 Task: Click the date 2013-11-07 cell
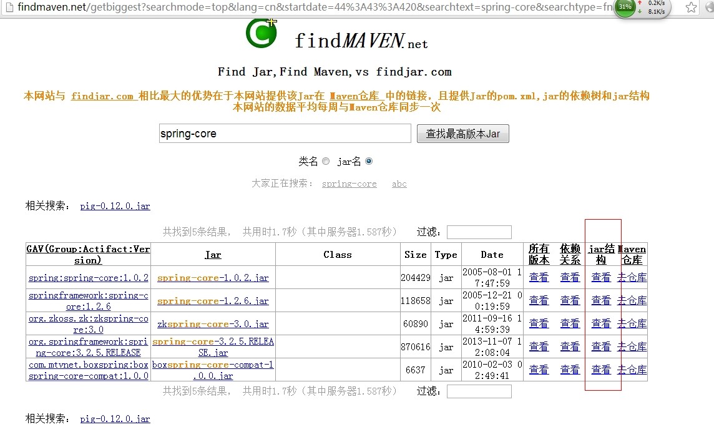pyautogui.click(x=492, y=347)
